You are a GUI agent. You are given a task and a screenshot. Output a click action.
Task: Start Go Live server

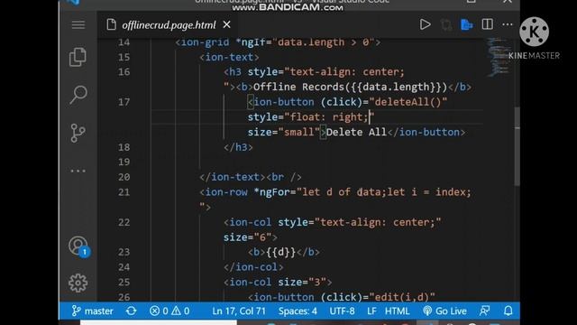click(444, 311)
